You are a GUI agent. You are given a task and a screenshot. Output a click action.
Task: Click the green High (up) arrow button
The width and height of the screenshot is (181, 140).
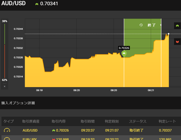tap(177, 26)
